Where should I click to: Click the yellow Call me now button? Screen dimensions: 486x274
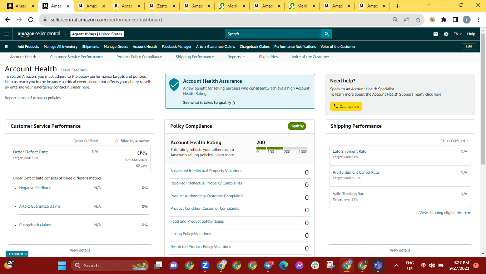(346, 106)
